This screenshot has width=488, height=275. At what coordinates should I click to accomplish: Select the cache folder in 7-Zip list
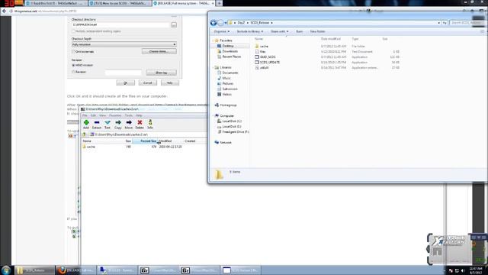coord(89,147)
